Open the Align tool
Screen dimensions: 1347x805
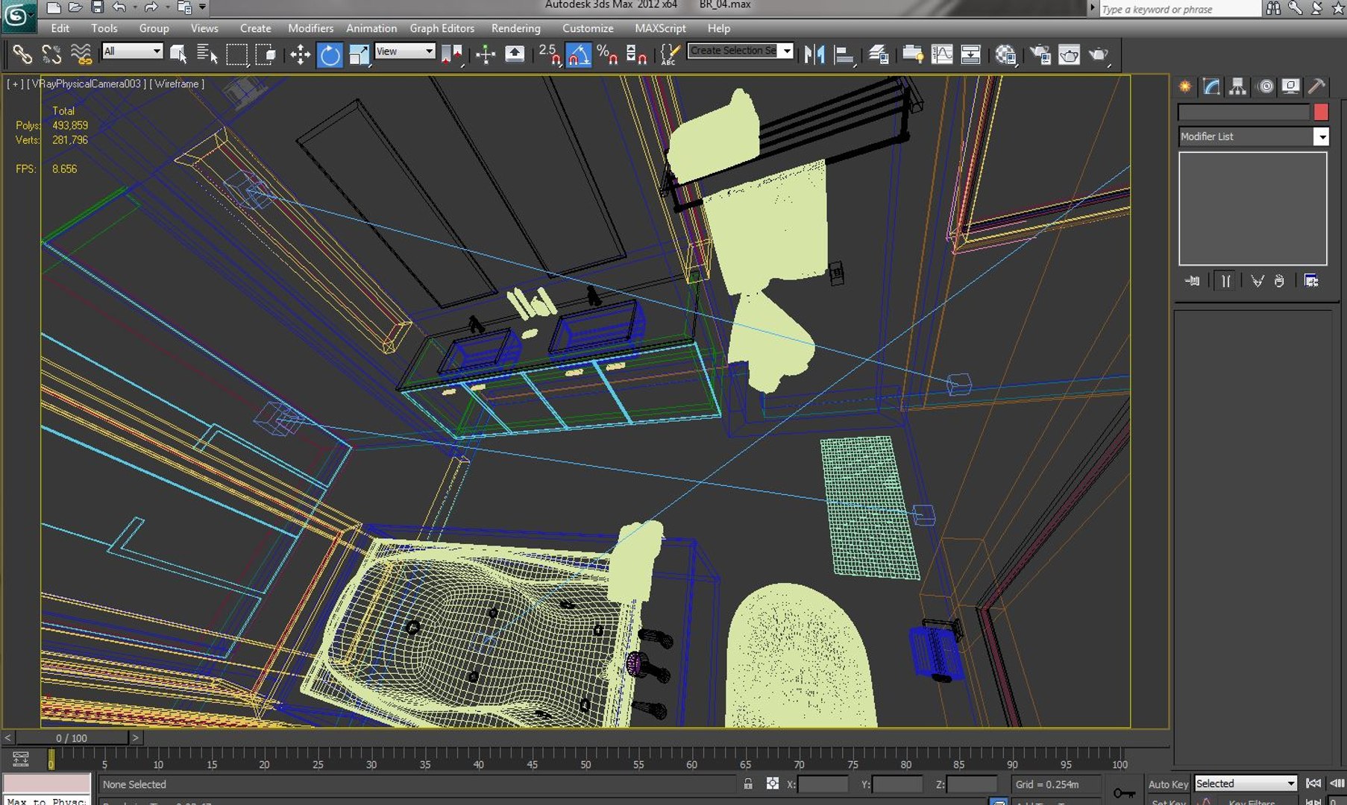844,54
